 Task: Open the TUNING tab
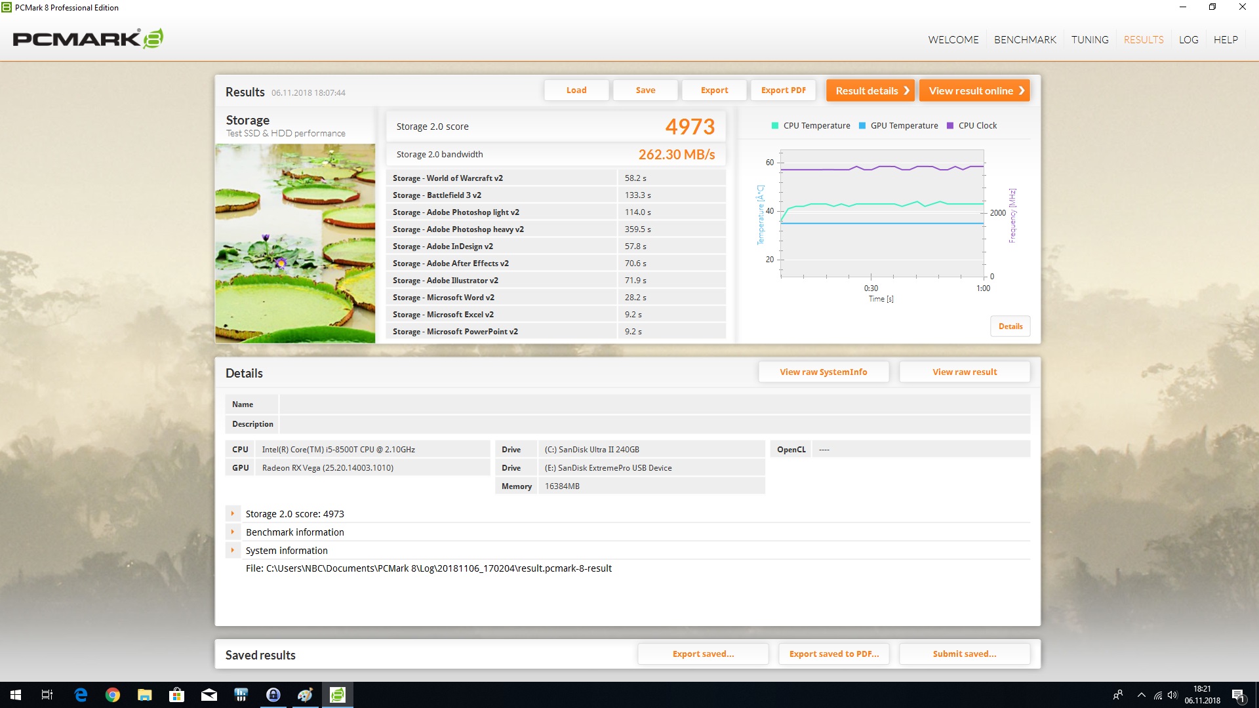tap(1090, 39)
